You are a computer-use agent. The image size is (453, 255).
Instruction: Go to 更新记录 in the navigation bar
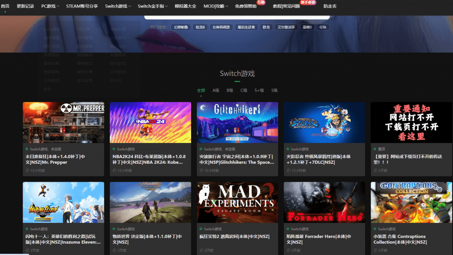(x=25, y=6)
